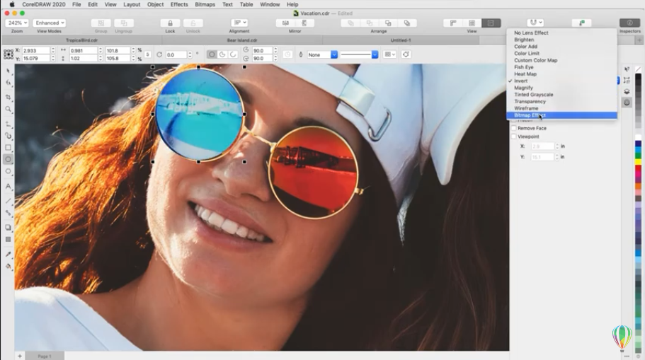
Task: Switch to the Bear Island.cdr tab
Action: 241,41
